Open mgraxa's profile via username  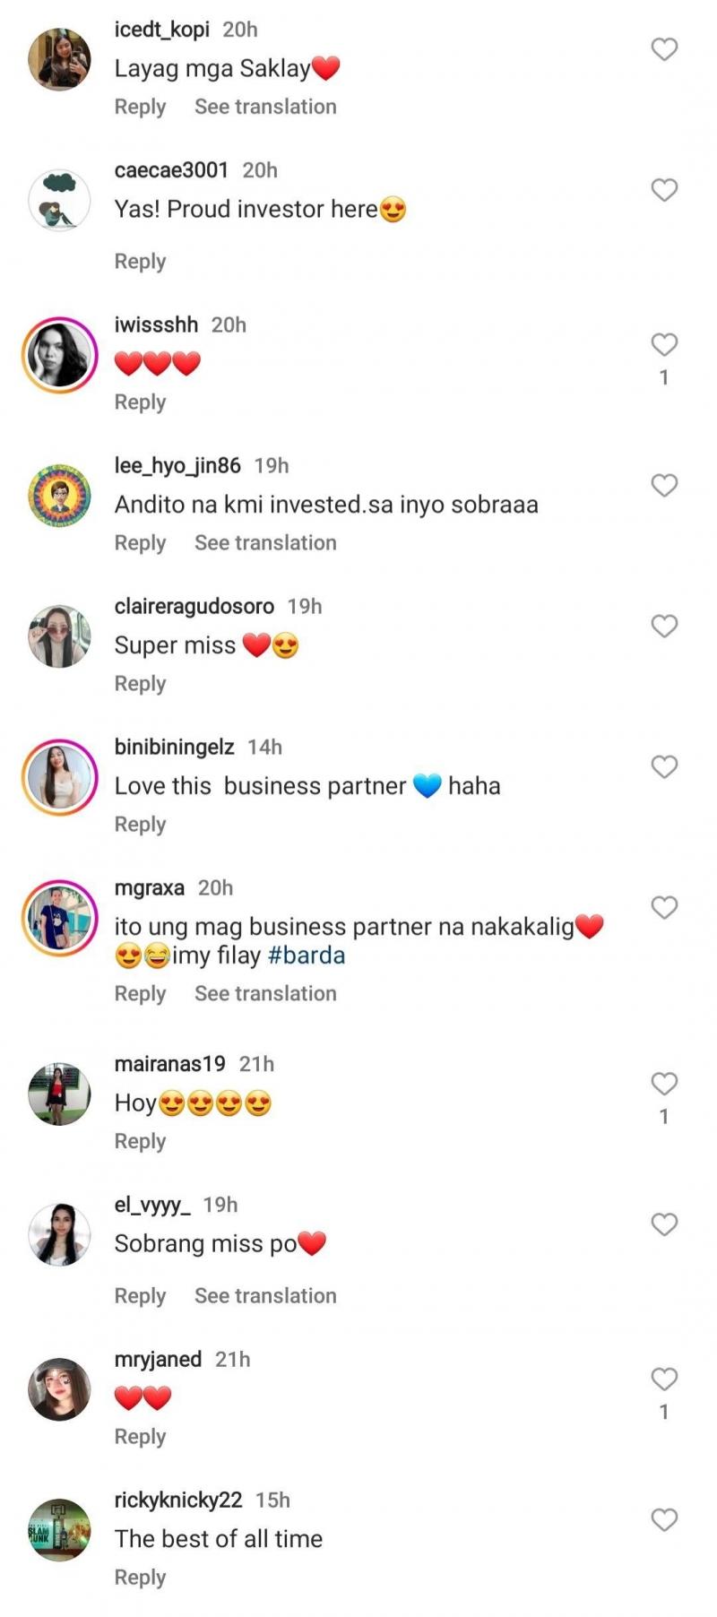(150, 887)
